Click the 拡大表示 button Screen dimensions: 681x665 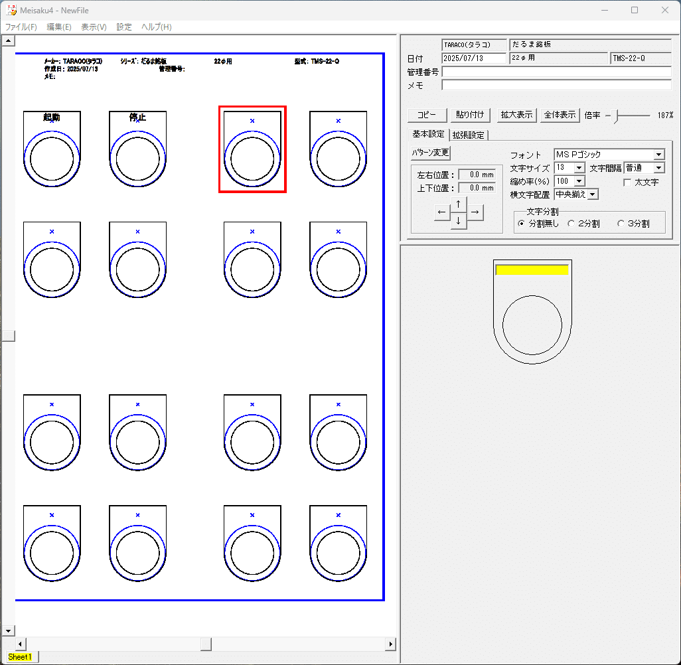[x=516, y=115]
